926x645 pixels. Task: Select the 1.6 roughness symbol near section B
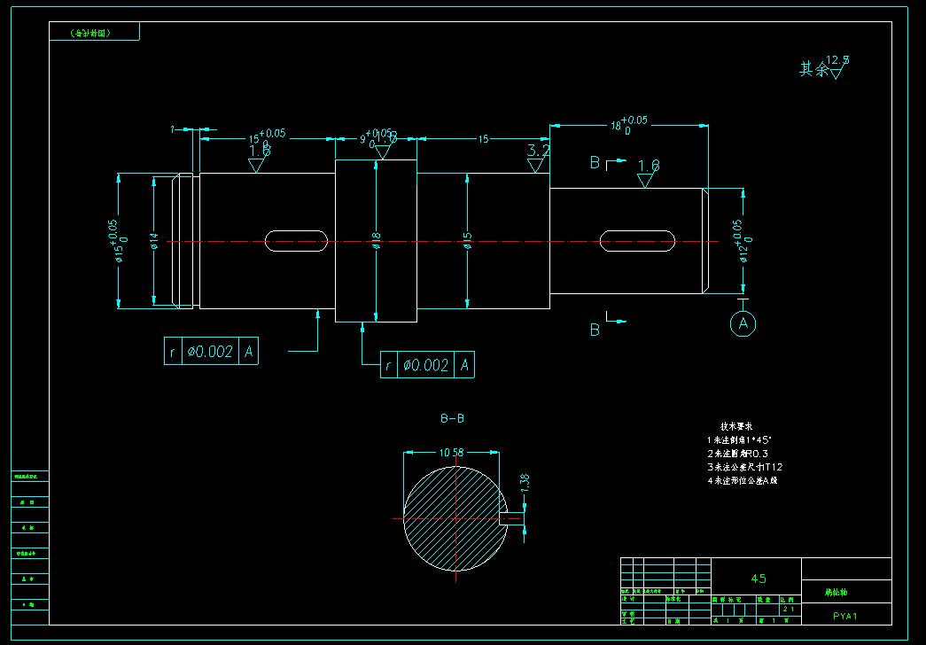coord(647,173)
